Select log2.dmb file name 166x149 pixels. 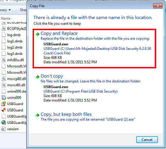pos(15,47)
